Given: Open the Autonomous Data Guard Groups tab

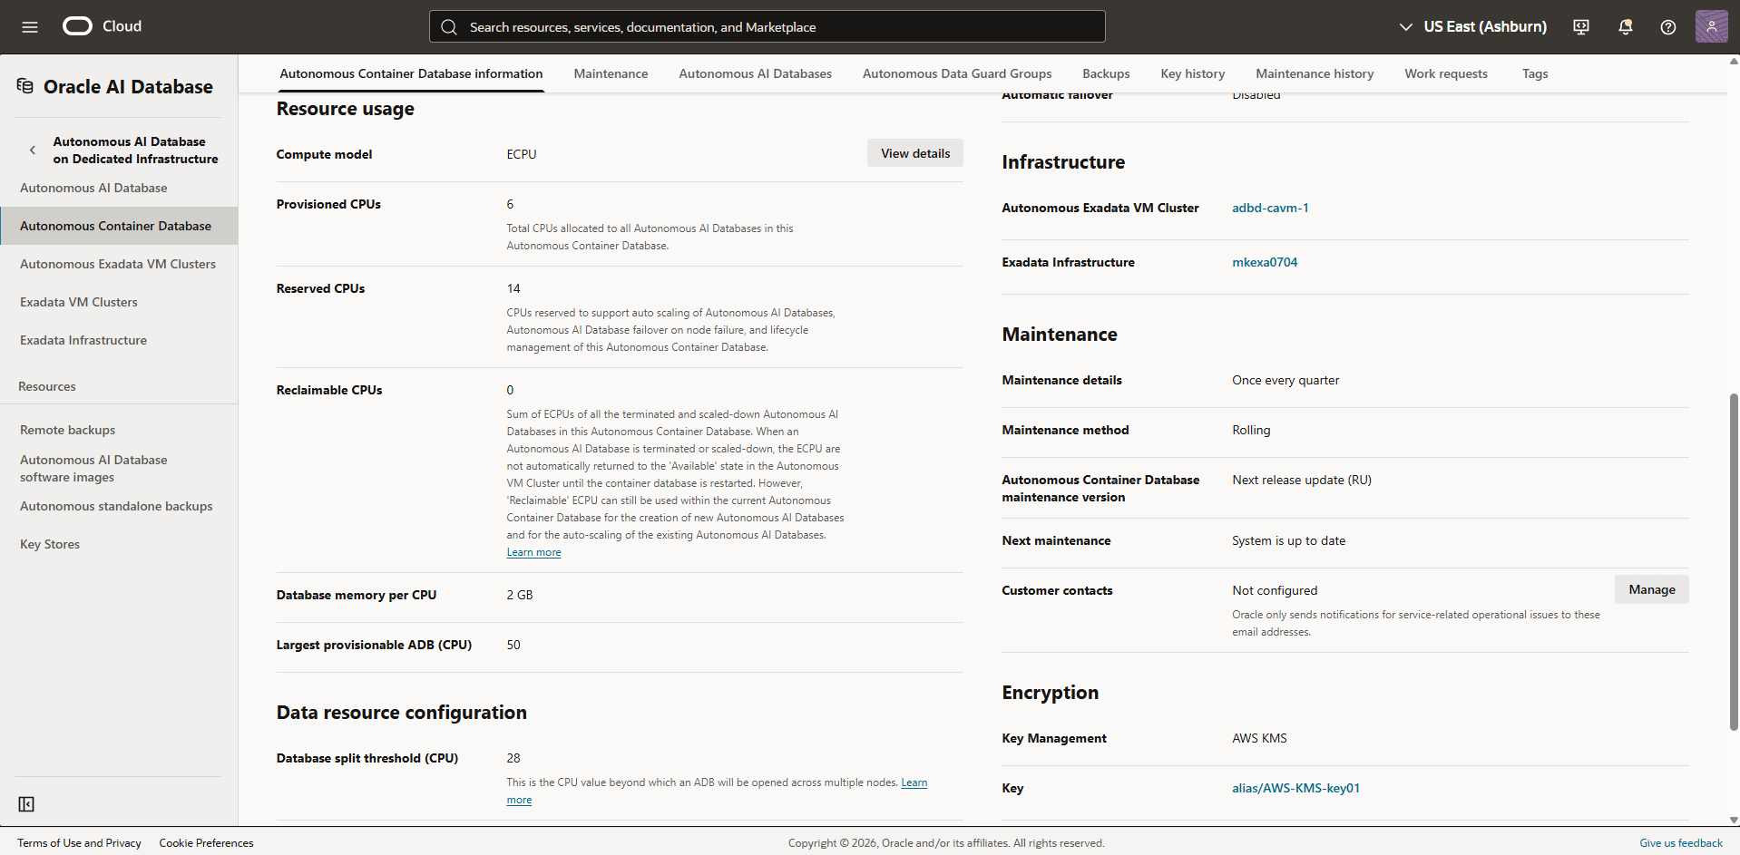Looking at the screenshot, I should click(x=957, y=73).
